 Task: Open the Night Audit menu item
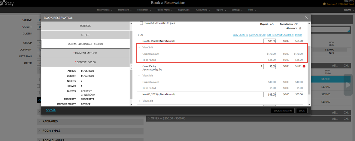click(184, 10)
